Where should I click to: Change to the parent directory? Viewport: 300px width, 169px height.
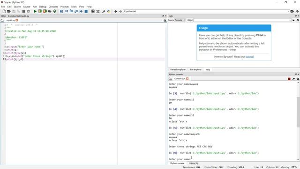(297, 11)
